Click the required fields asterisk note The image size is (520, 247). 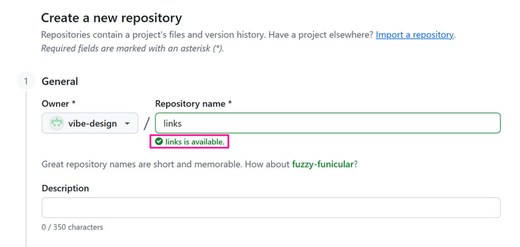tap(132, 49)
